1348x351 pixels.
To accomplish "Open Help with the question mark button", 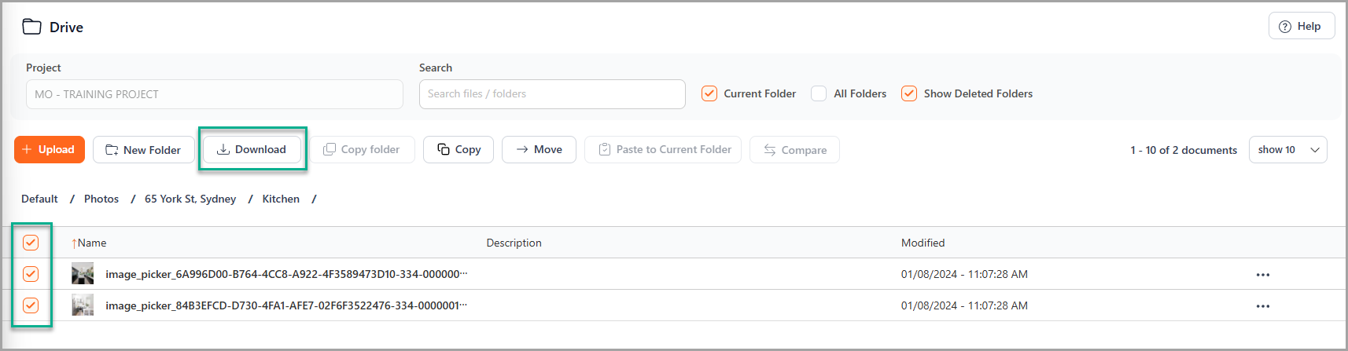I will [x=1301, y=26].
